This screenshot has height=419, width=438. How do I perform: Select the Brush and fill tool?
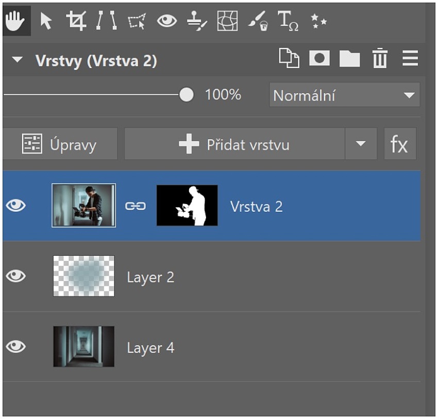[258, 21]
